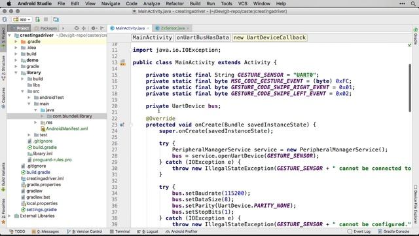Open the Build menu
Image resolution: width=419 pixels, height=236 pixels.
(x=195, y=3)
